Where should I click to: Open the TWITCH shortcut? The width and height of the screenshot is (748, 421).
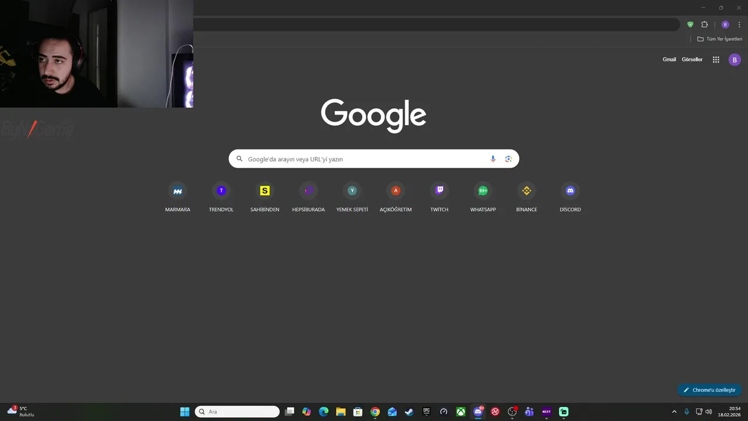[x=439, y=198]
